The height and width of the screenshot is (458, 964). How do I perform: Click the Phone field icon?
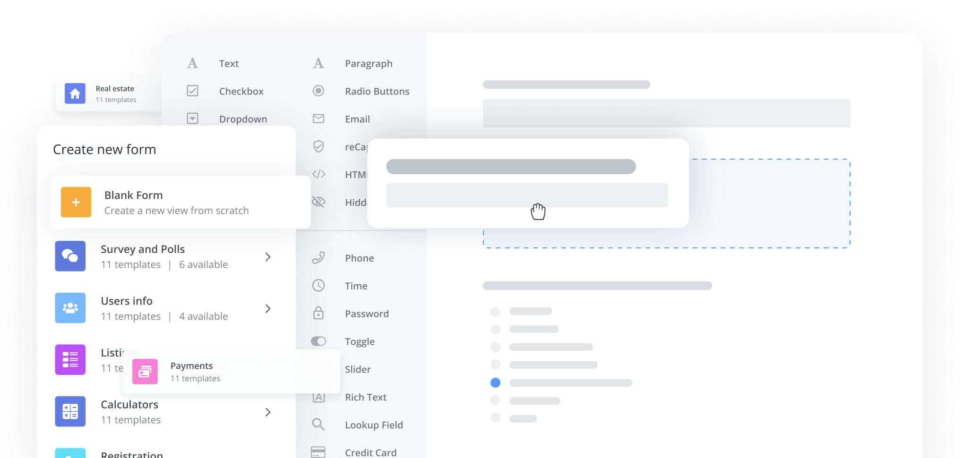[319, 257]
